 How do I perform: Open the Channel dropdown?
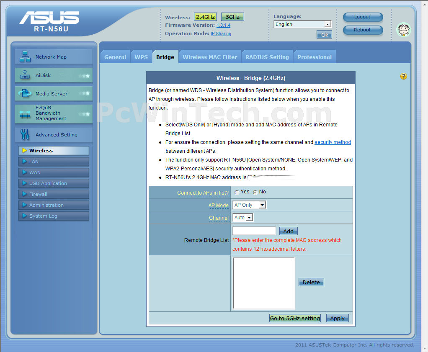[x=243, y=218]
